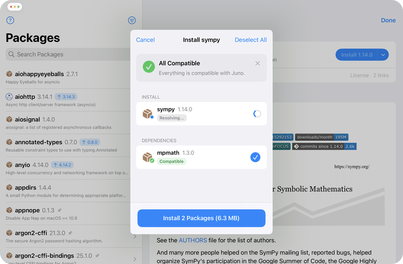The width and height of the screenshot is (403, 264).
Task: Click the sympy resolving spinner
Action: coord(257,114)
